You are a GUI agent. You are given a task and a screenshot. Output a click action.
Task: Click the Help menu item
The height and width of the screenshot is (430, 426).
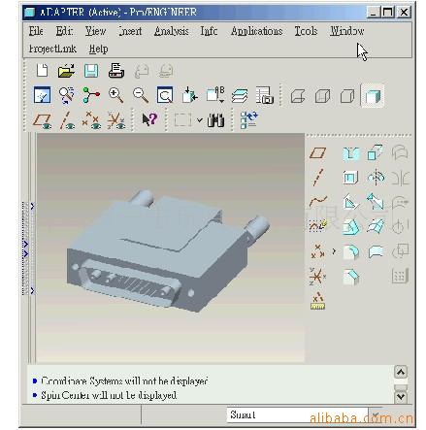click(98, 49)
